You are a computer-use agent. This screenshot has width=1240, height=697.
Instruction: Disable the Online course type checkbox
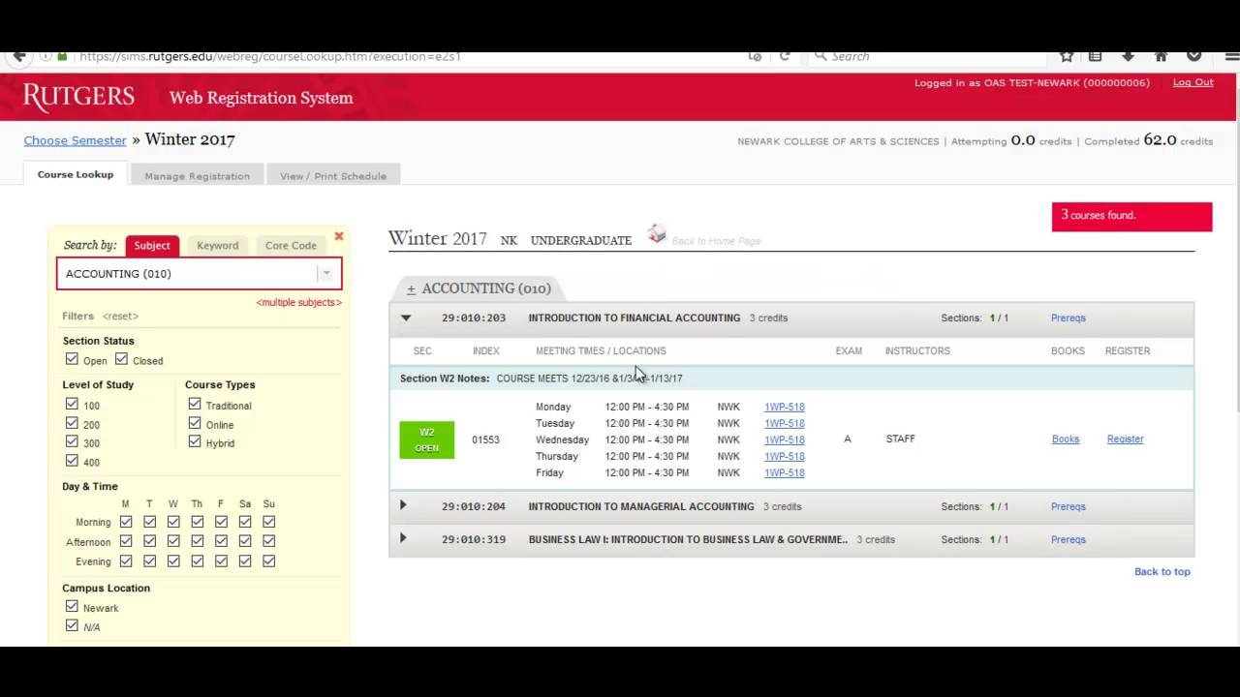click(x=195, y=424)
